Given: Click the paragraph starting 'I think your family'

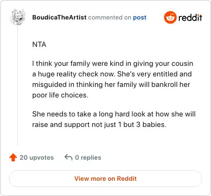Looking at the screenshot, I should point(113,79).
